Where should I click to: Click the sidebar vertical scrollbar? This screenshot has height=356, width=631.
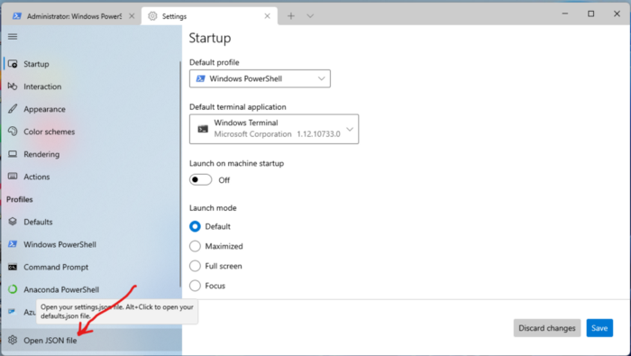180,174
